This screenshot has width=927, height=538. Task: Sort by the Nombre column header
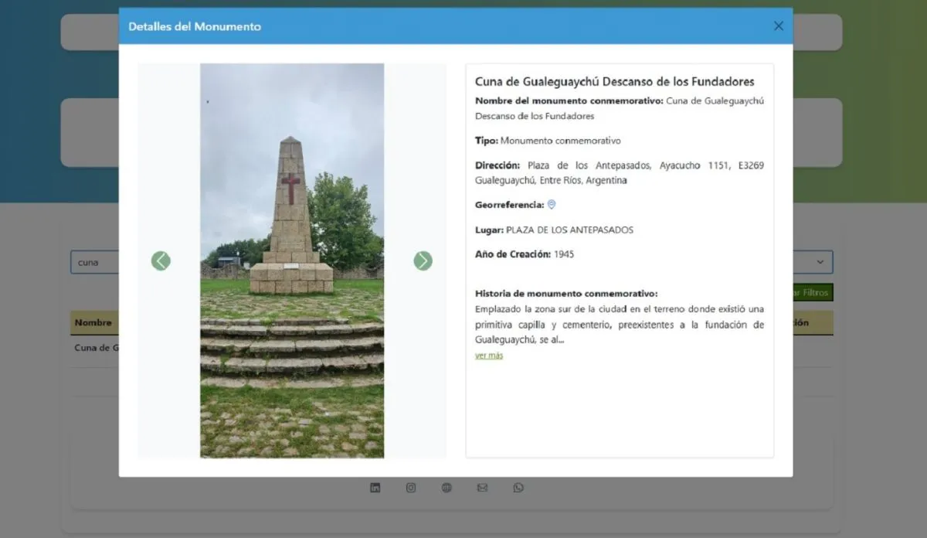coord(93,322)
